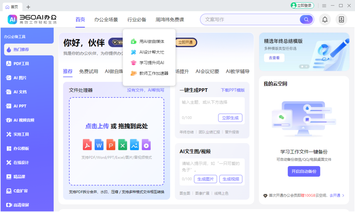
Task: Open PDF工具 in the sidebar
Action: pyautogui.click(x=21, y=63)
